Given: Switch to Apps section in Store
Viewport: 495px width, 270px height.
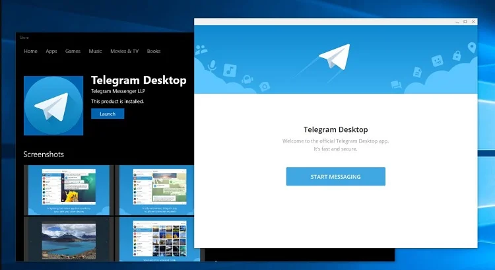Looking at the screenshot, I should (51, 51).
